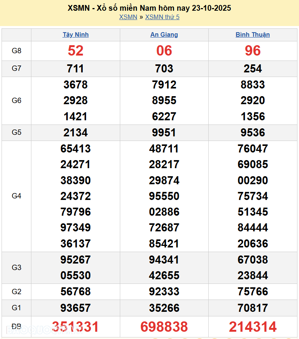Click An Giang G5 number 9951
Screen dimensions: 299x339
[x=164, y=133]
